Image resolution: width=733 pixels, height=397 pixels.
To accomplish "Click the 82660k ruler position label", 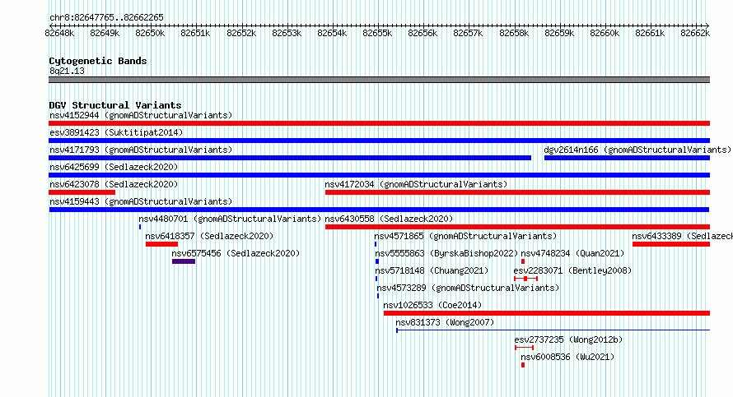I will [605, 33].
